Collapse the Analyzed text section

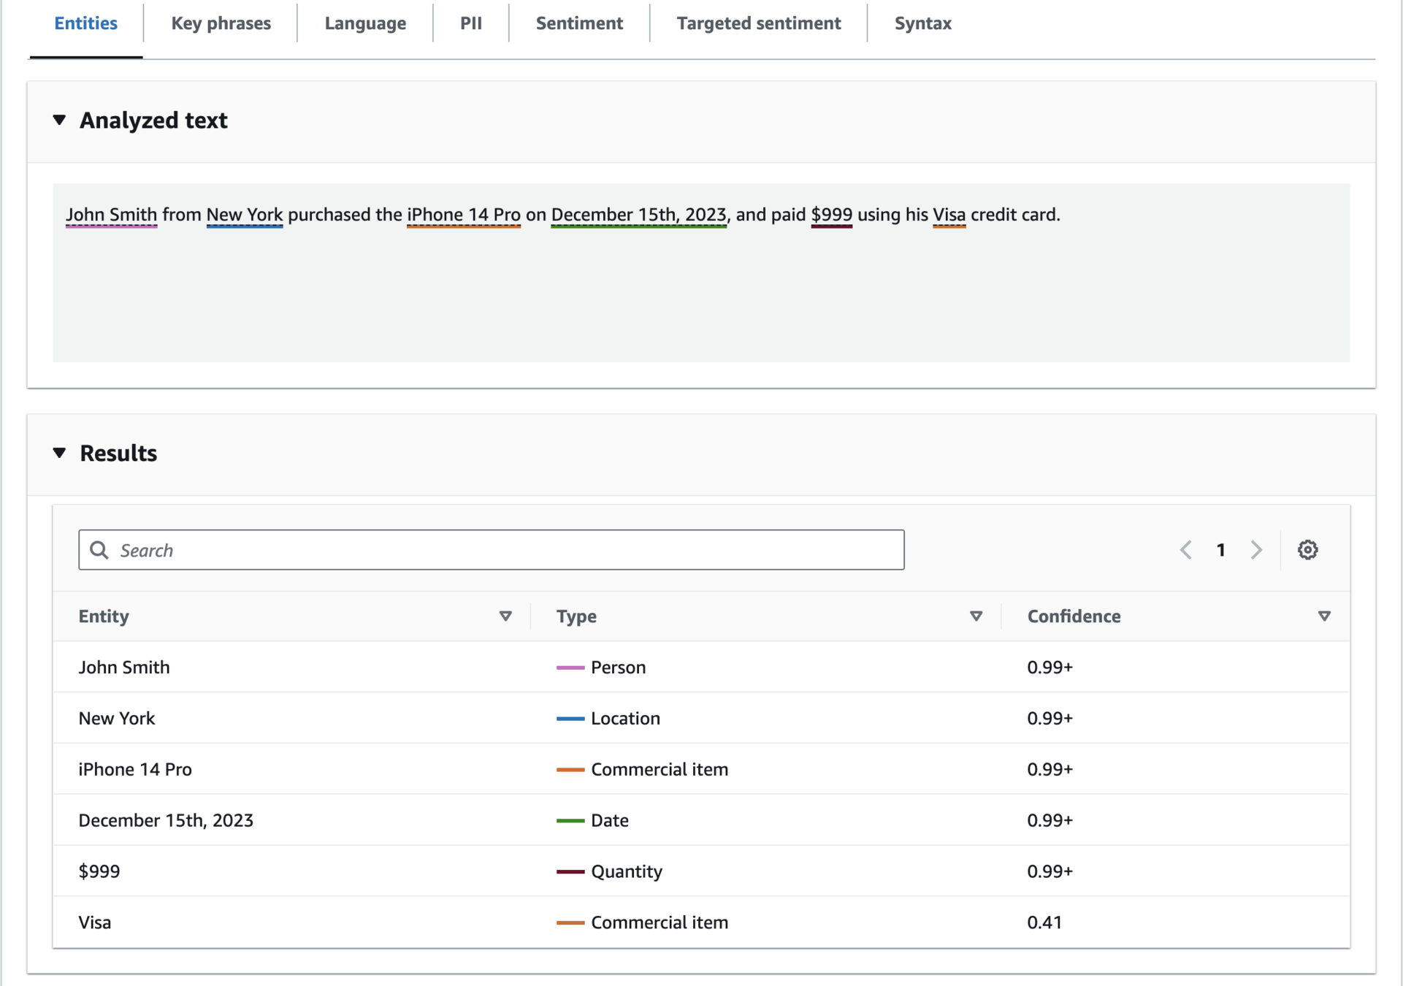pos(60,120)
